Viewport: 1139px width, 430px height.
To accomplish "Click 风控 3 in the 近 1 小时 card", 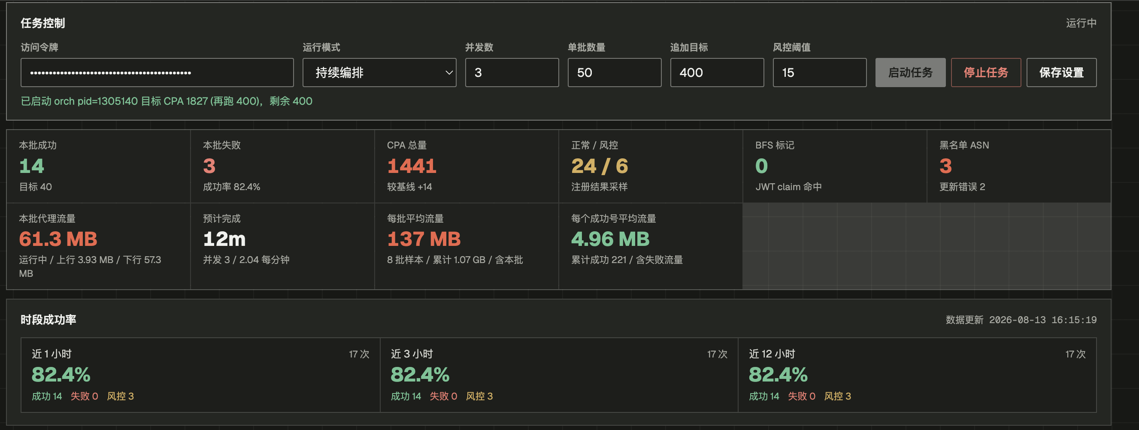I will [120, 396].
